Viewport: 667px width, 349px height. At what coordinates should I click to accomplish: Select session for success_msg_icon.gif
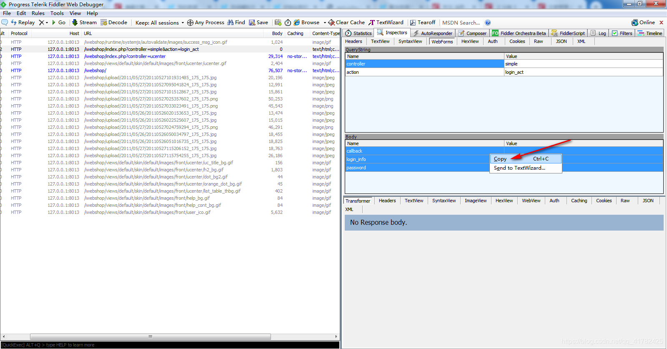pos(170,42)
